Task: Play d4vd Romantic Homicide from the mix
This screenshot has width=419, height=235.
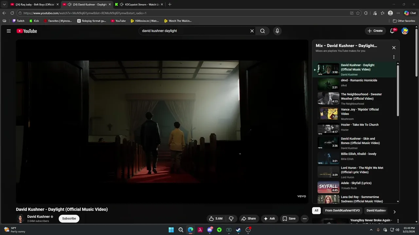Action: [354, 84]
